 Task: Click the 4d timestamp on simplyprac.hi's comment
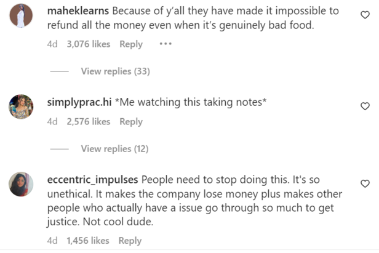coord(52,122)
